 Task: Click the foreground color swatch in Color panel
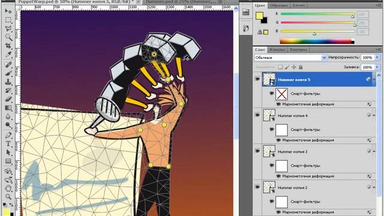[x=259, y=16]
